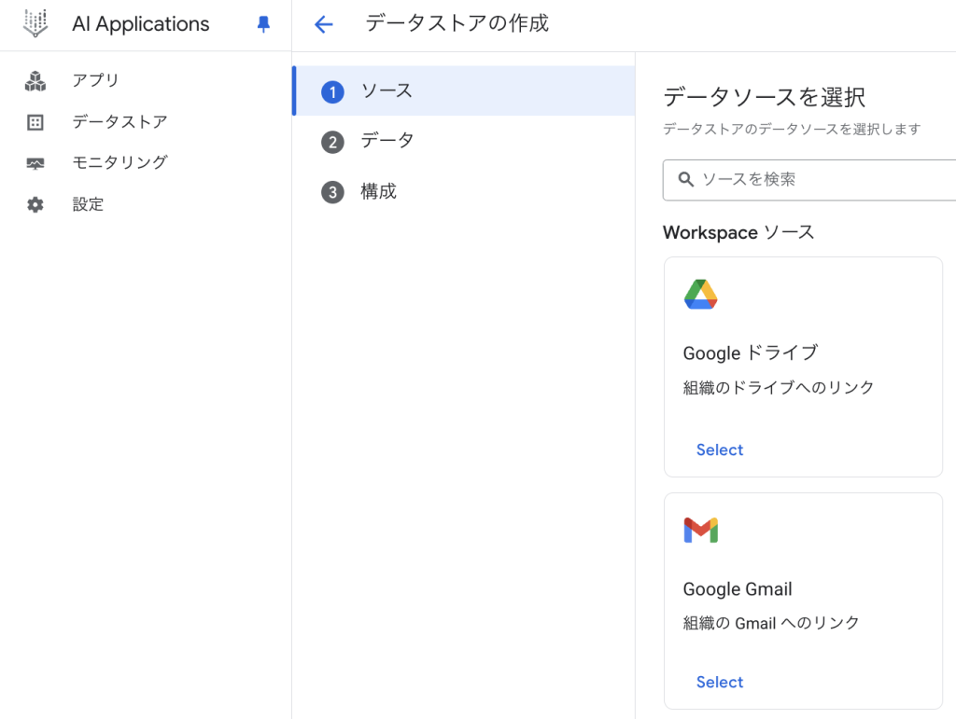Open モニタリング text label in the sidebar

click(119, 162)
